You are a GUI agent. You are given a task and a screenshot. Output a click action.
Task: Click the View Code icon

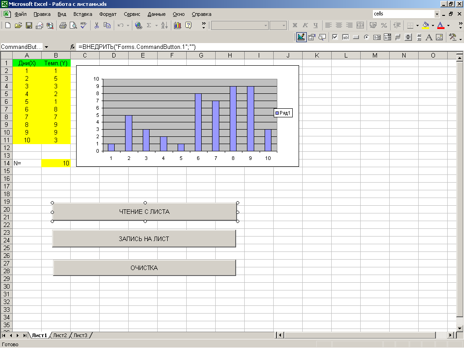coord(322,37)
